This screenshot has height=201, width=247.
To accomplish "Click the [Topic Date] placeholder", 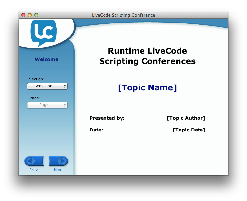I will click(189, 130).
